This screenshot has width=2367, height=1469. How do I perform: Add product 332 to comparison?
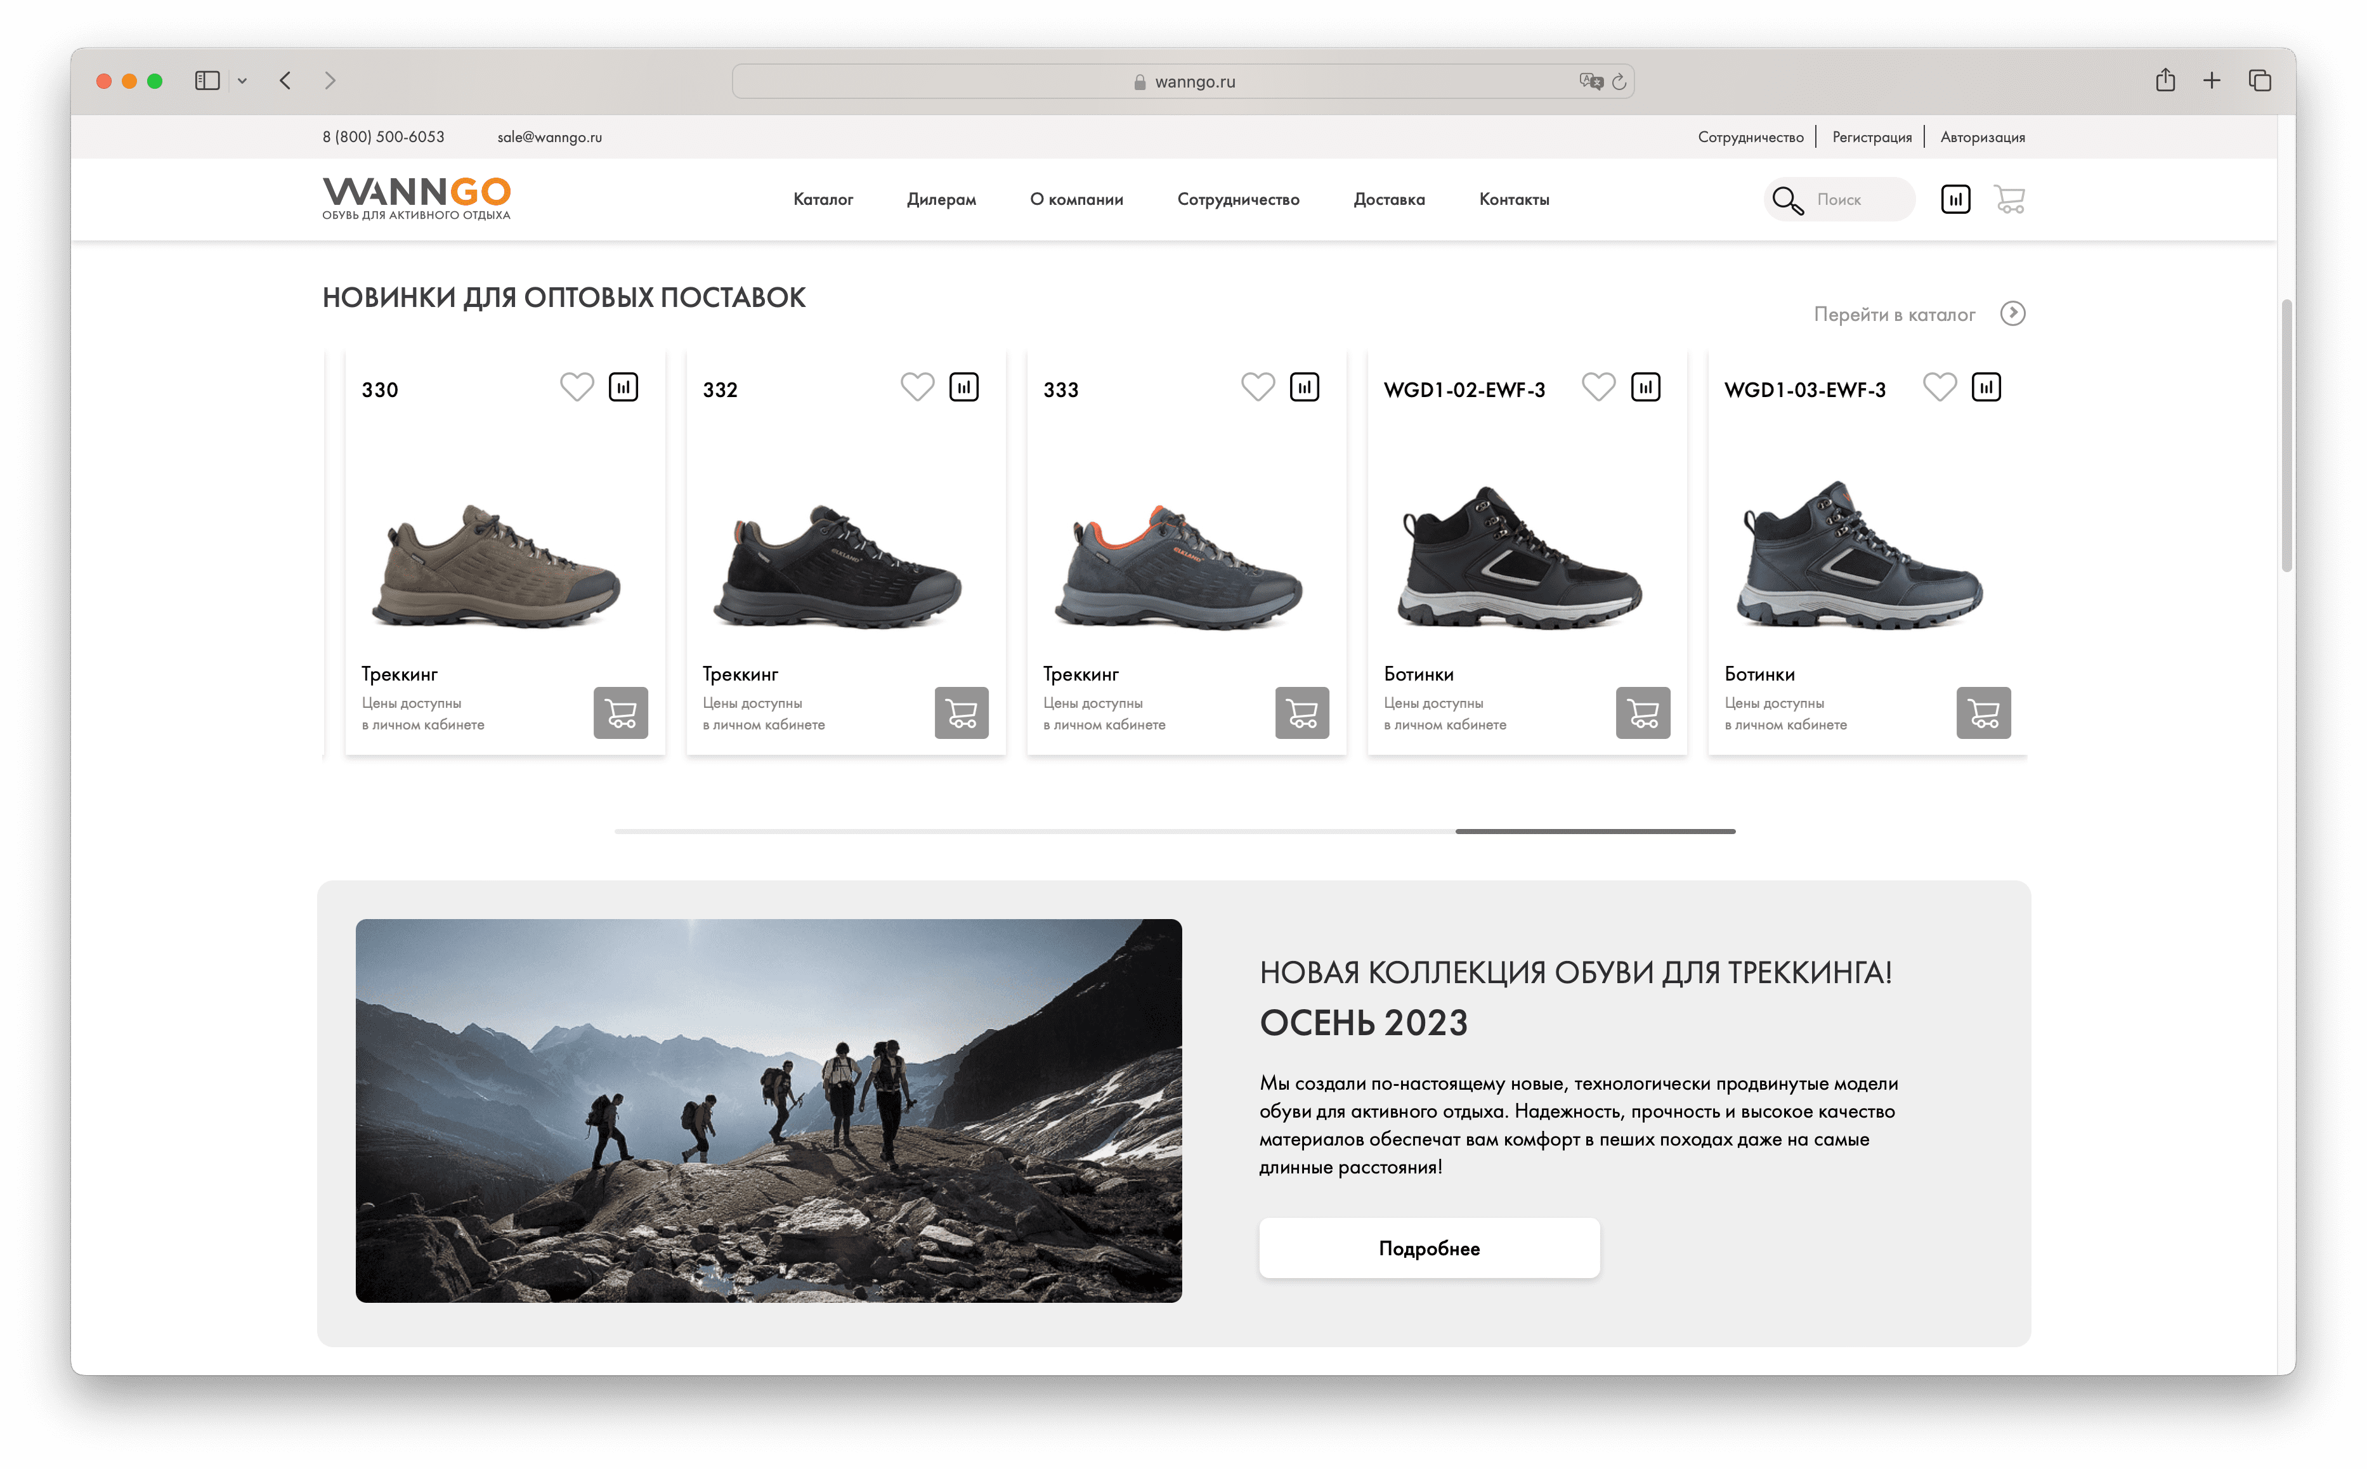click(x=963, y=387)
